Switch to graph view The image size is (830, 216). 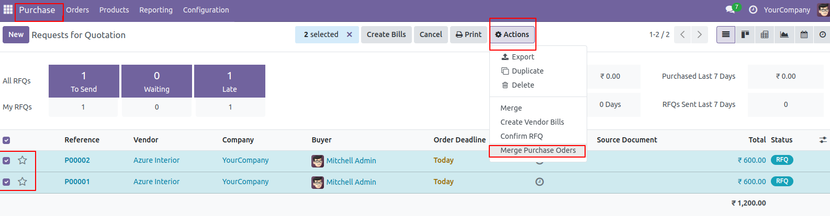[x=784, y=34]
